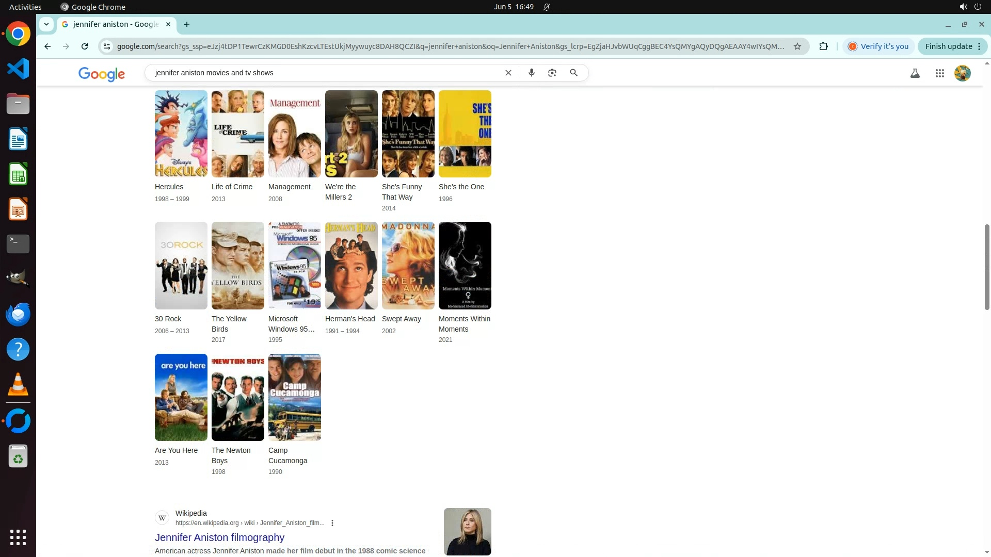The height and width of the screenshot is (557, 991).
Task: Open Search Labs flask icon
Action: (915, 73)
